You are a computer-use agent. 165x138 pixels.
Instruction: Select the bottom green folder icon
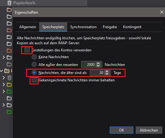click(9, 112)
